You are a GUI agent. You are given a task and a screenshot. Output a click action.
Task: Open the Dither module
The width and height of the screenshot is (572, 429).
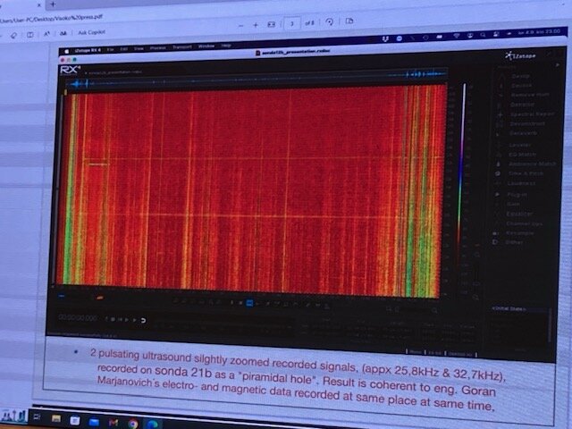click(x=515, y=242)
